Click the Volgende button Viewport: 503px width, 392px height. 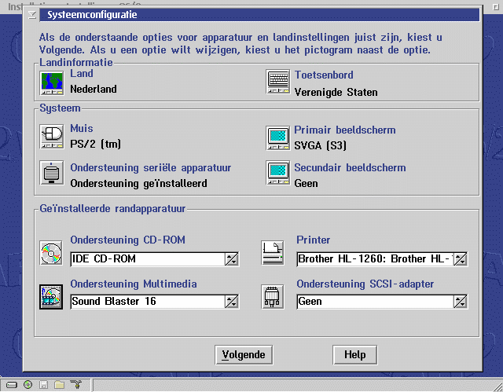(244, 355)
